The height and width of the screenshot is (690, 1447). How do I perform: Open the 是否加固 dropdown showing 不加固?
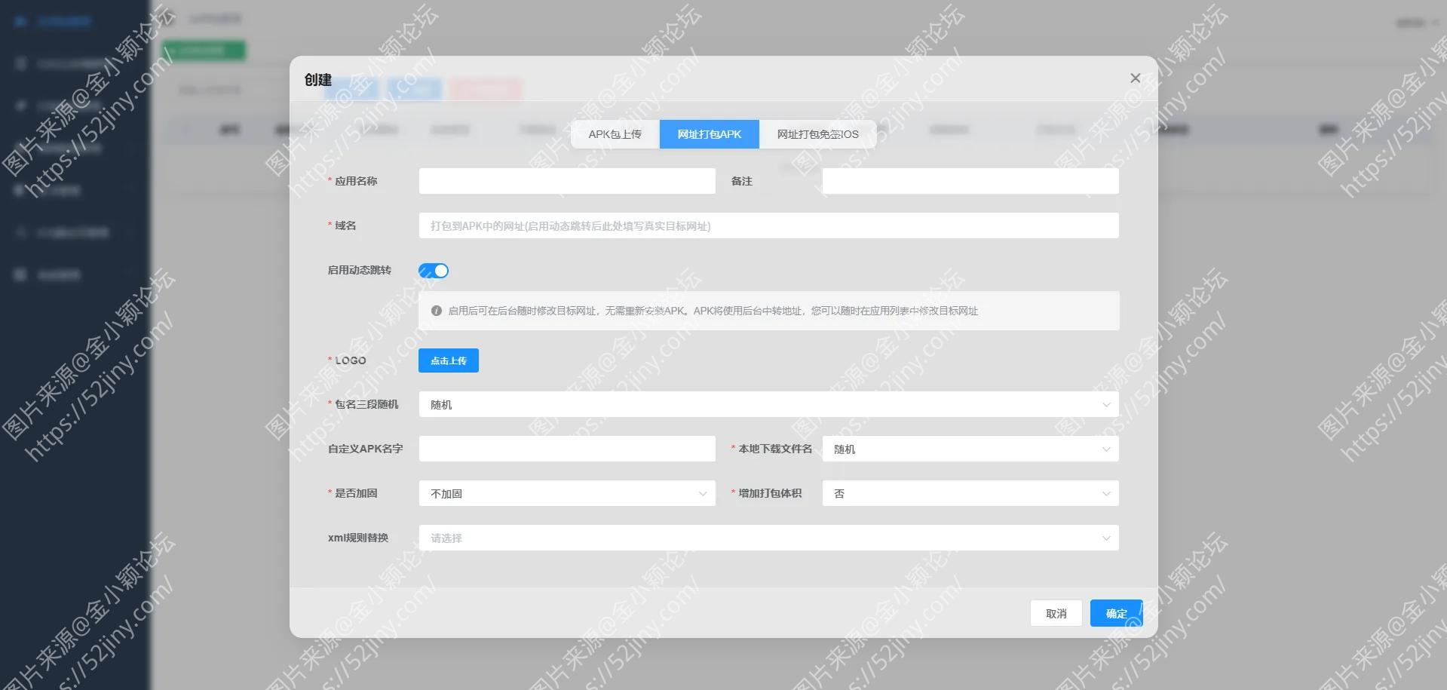point(566,492)
